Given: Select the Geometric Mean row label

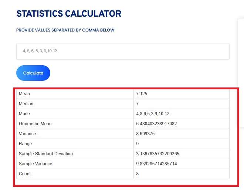Looking at the screenshot, I should [35, 124].
